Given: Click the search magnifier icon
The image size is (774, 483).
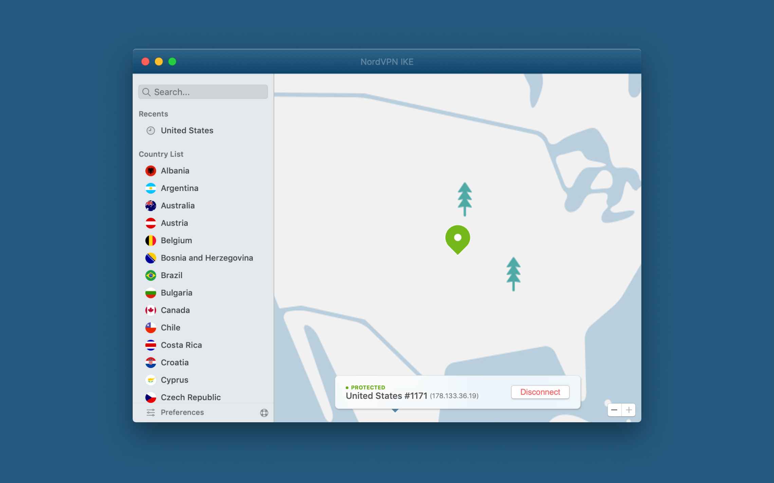Looking at the screenshot, I should pyautogui.click(x=146, y=91).
